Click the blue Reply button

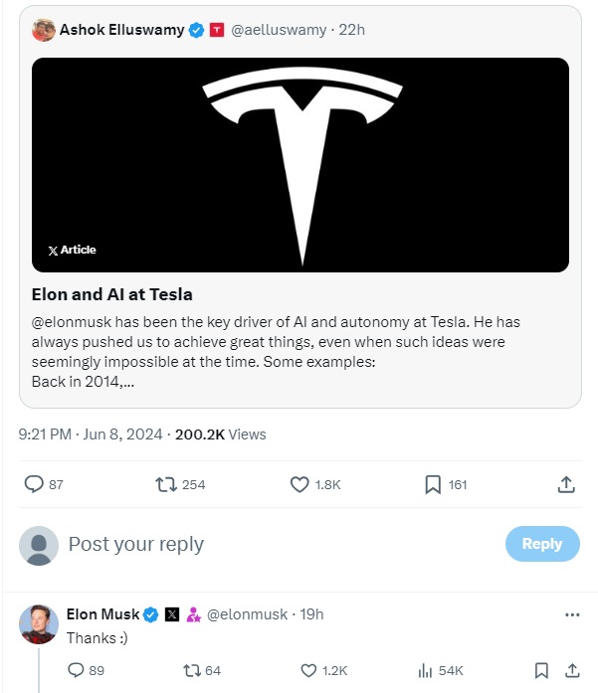[x=542, y=544]
